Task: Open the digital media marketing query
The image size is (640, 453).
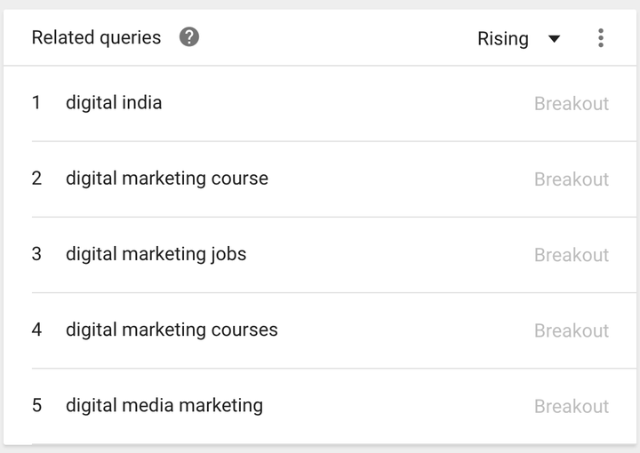Action: [164, 405]
